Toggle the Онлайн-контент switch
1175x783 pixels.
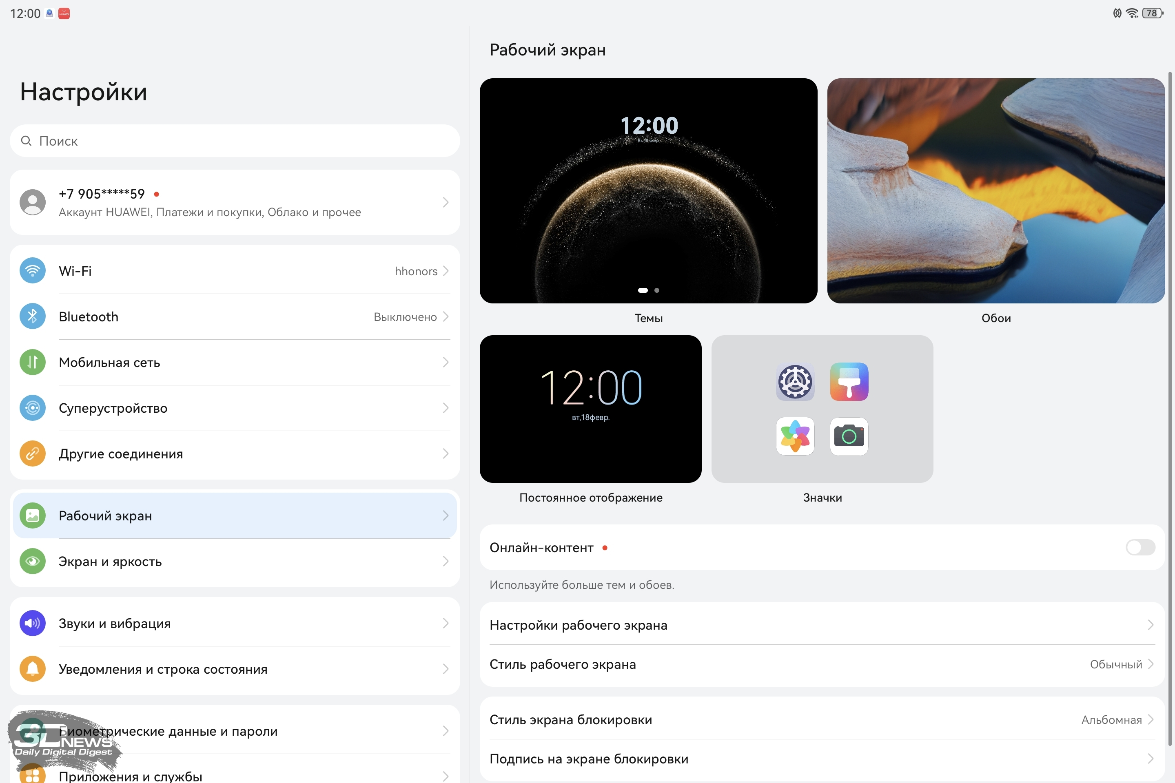1141,547
